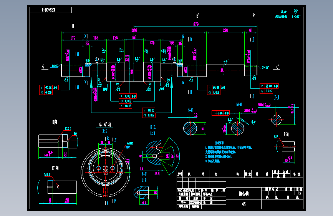Select the third technical requirement line
Screen dimensions: 333x216
pos(213,161)
